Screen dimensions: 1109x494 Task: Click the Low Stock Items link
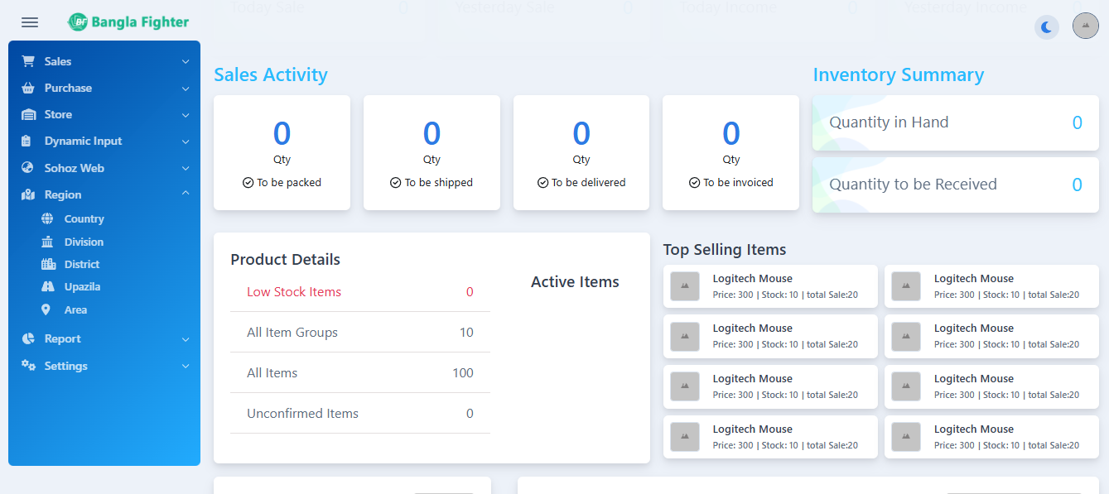294,292
